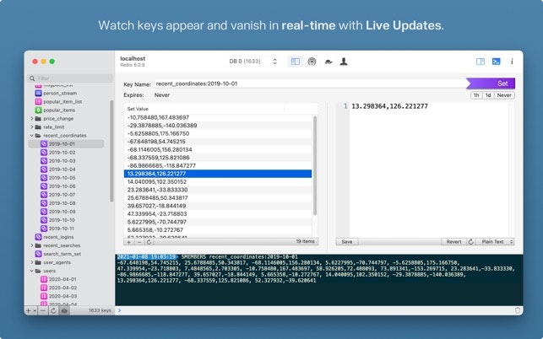Open the Plain Text format dropdown

click(495, 242)
